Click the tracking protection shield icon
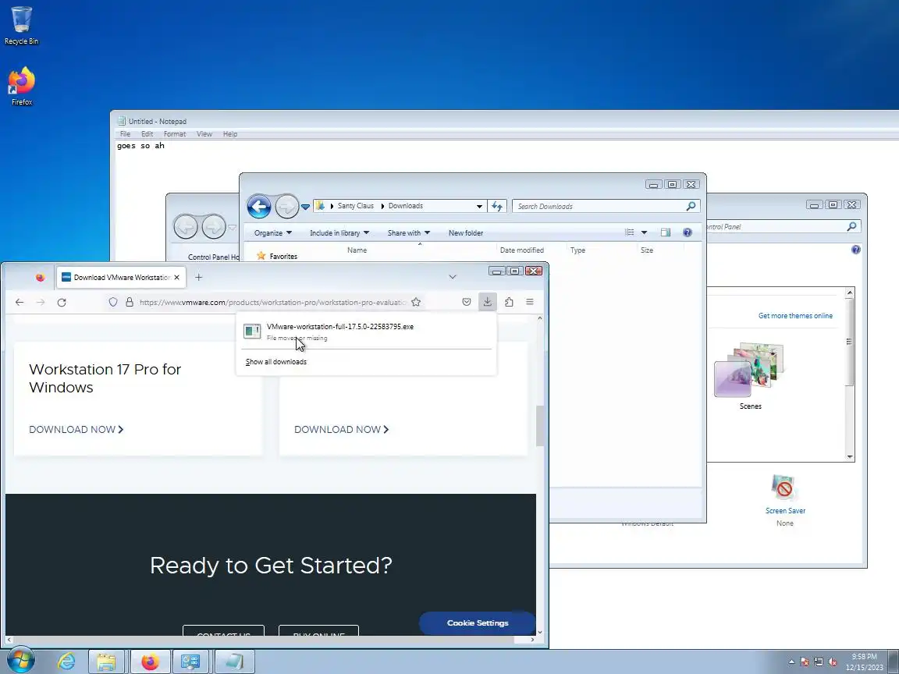Viewport: 899px width, 674px height. click(113, 302)
